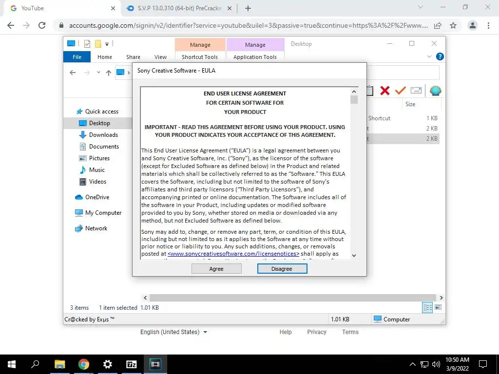Open Customize Quick Access Toolbar dropdown
The image size is (499, 374).
pyautogui.click(x=107, y=44)
